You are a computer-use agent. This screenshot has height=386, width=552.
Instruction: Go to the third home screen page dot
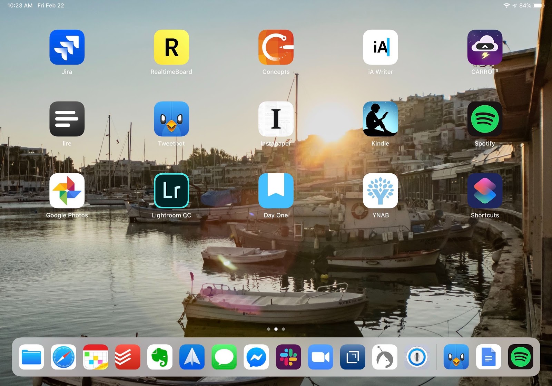pos(283,329)
